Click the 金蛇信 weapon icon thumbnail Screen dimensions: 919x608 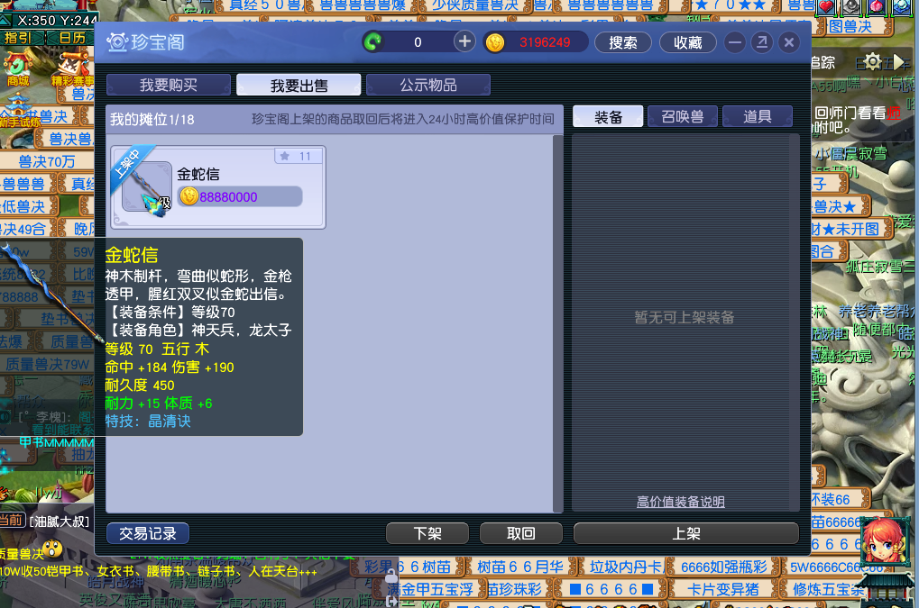(146, 187)
